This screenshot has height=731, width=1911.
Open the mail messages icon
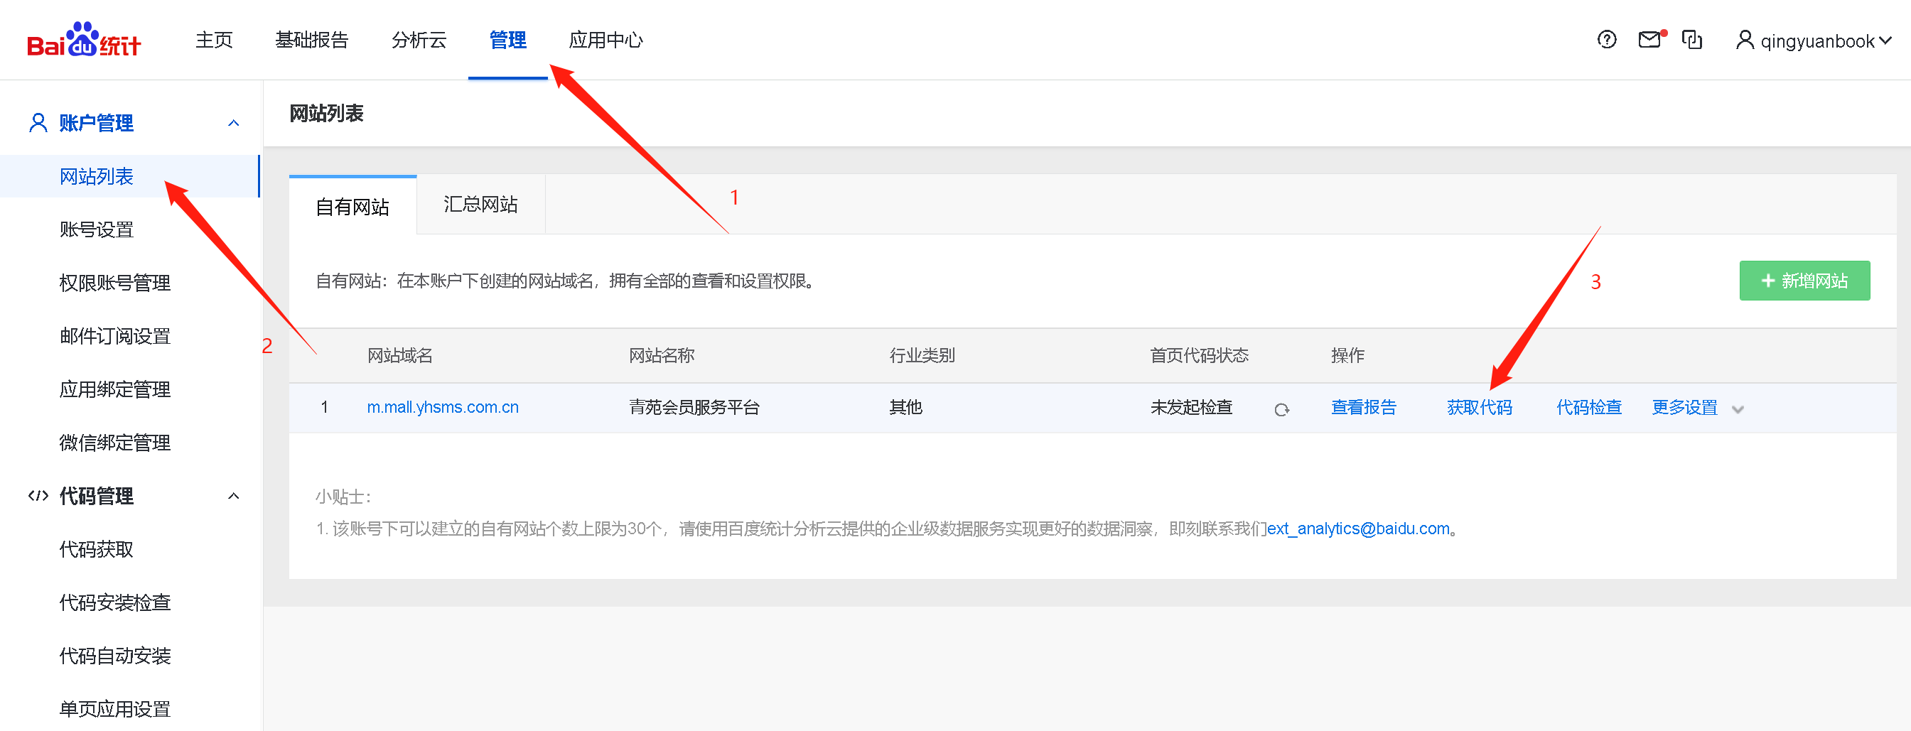[x=1649, y=40]
